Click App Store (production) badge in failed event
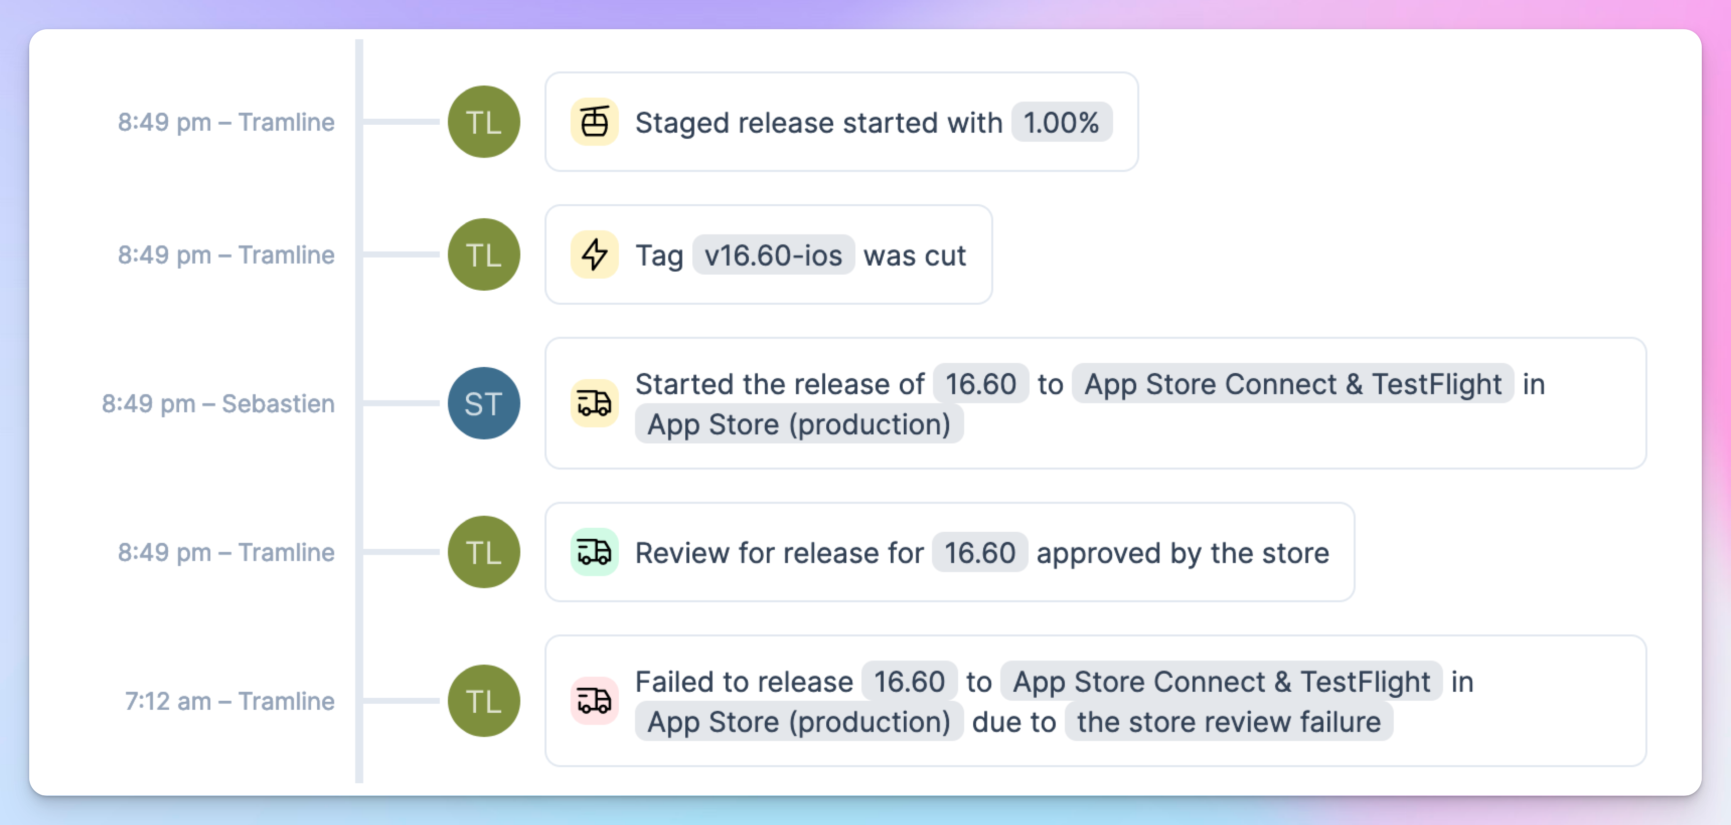Image resolution: width=1731 pixels, height=825 pixels. (x=799, y=721)
